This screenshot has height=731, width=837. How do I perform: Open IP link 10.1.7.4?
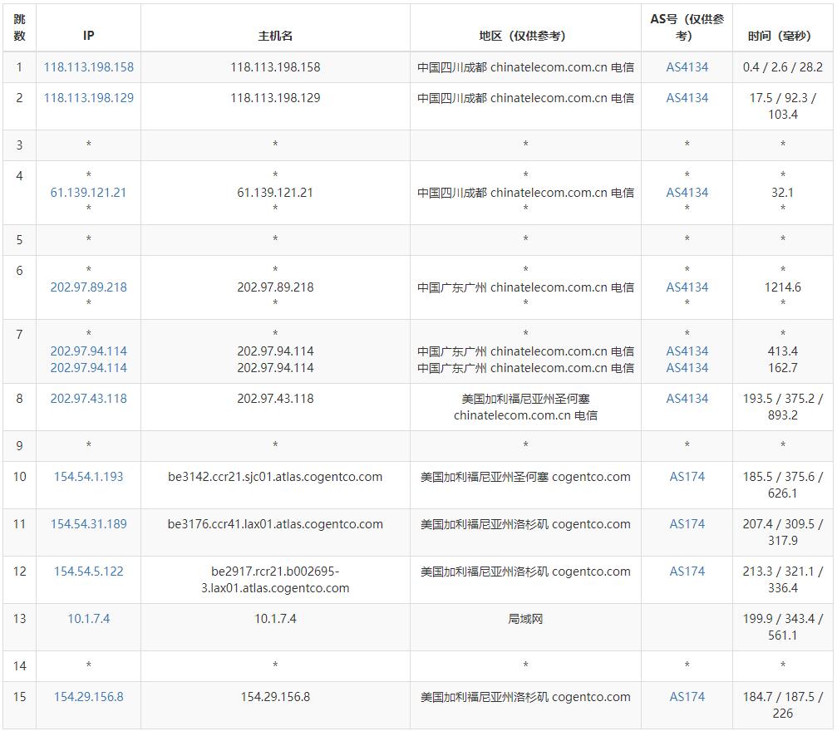coord(89,618)
